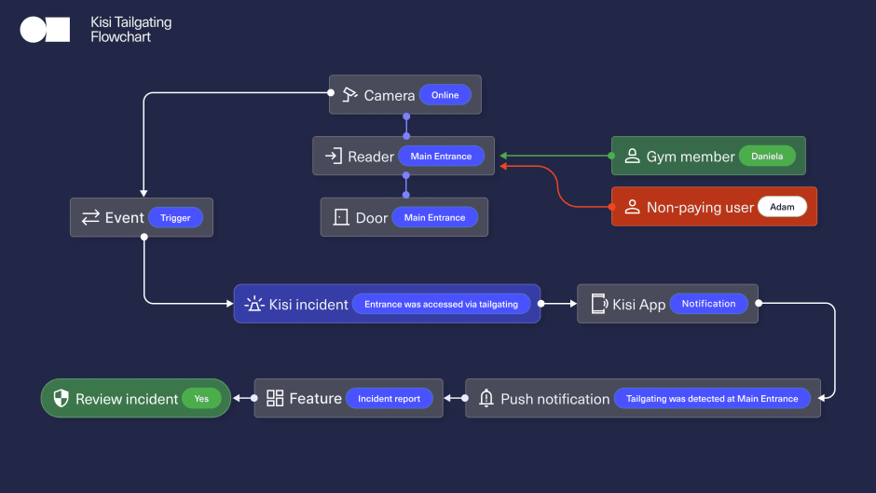Image resolution: width=876 pixels, height=493 pixels.
Task: Click the 'Review incident' label text
Action: [x=127, y=399]
